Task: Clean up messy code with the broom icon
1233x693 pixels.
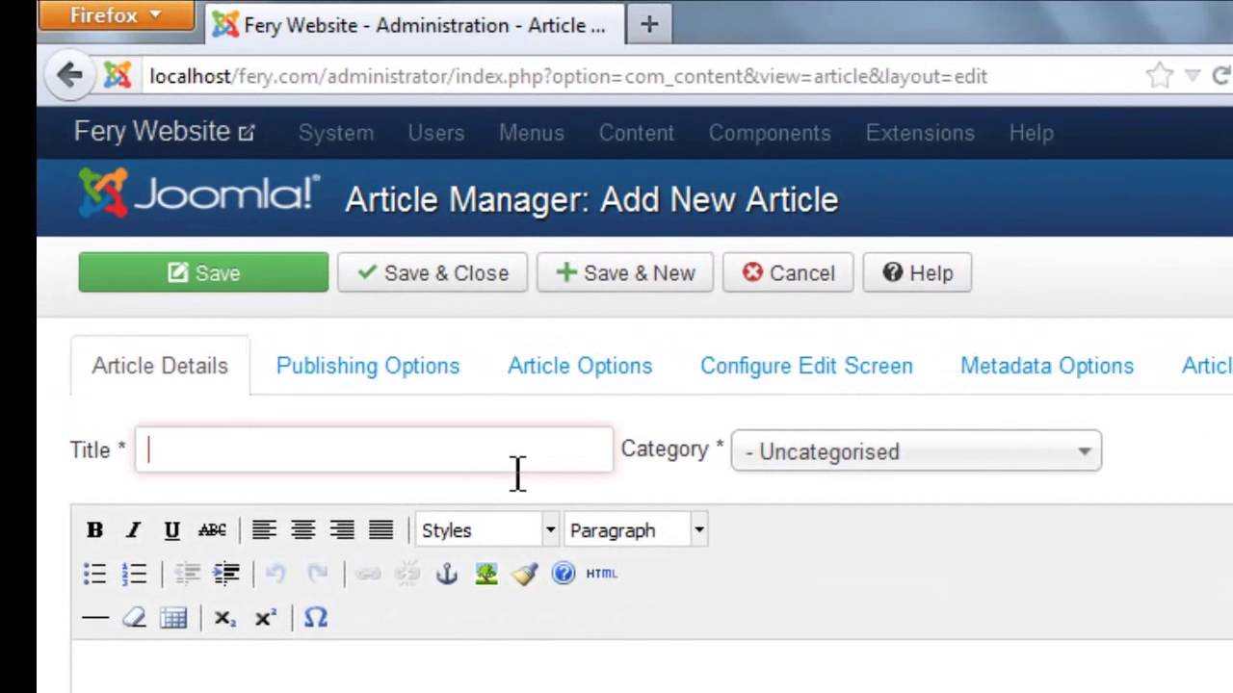Action: (525, 575)
